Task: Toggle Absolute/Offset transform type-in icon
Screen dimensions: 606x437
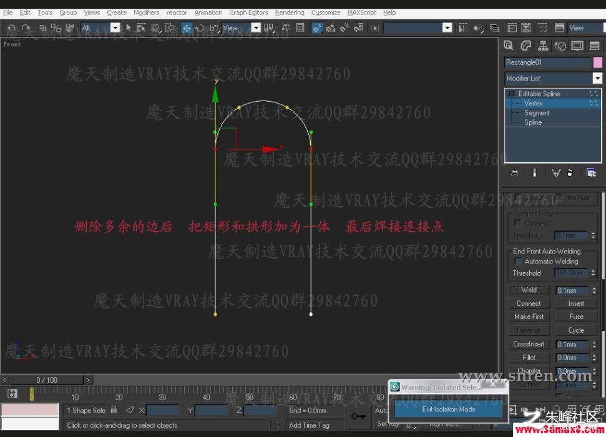Action: tap(130, 410)
